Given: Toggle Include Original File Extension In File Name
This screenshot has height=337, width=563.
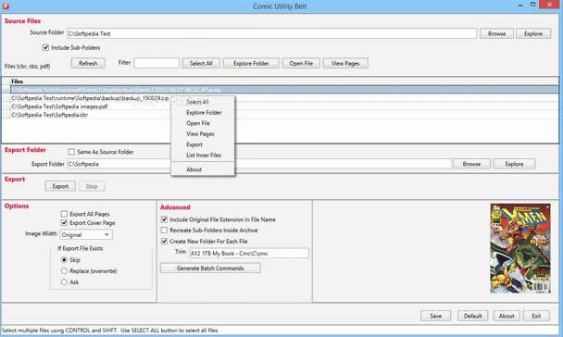Looking at the screenshot, I should [x=164, y=219].
